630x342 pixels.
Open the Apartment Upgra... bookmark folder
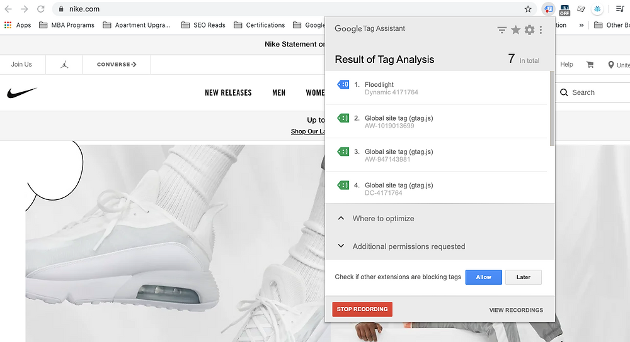[x=137, y=25]
